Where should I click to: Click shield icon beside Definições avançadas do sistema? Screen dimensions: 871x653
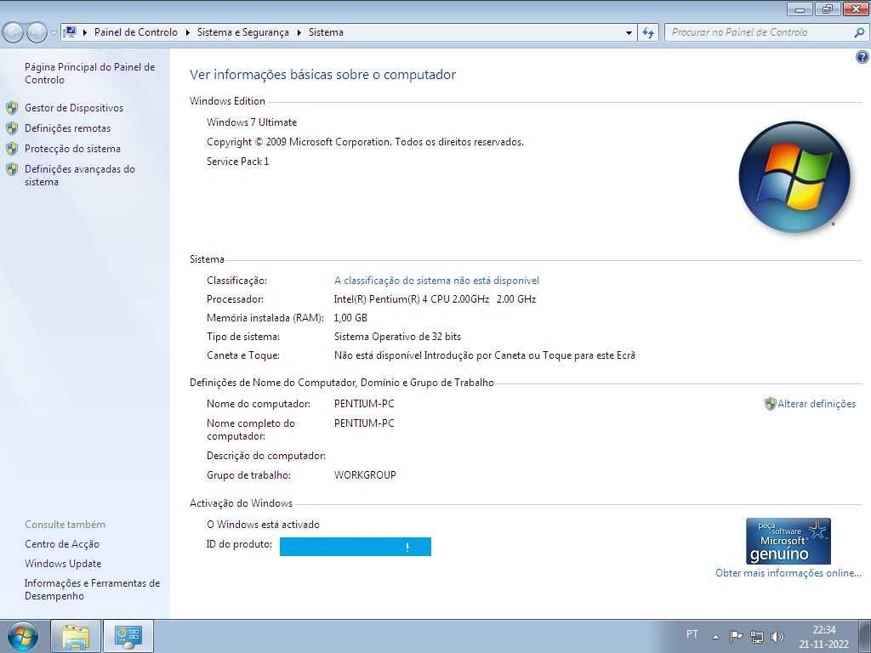[x=12, y=169]
